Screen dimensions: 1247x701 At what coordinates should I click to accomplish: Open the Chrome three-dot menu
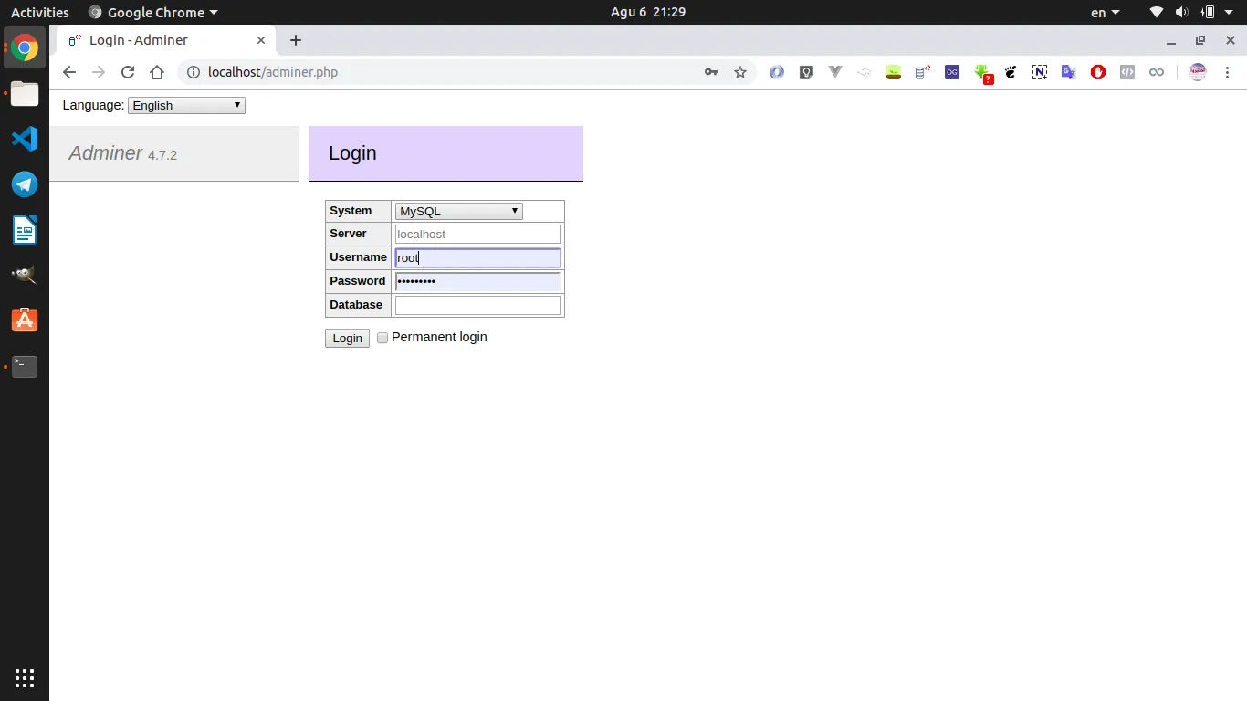[1227, 72]
